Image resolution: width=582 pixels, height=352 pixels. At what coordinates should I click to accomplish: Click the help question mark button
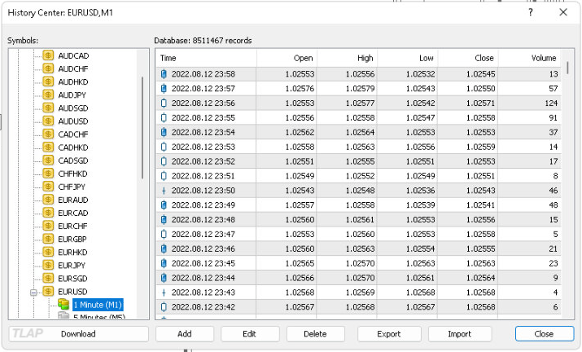tap(531, 12)
